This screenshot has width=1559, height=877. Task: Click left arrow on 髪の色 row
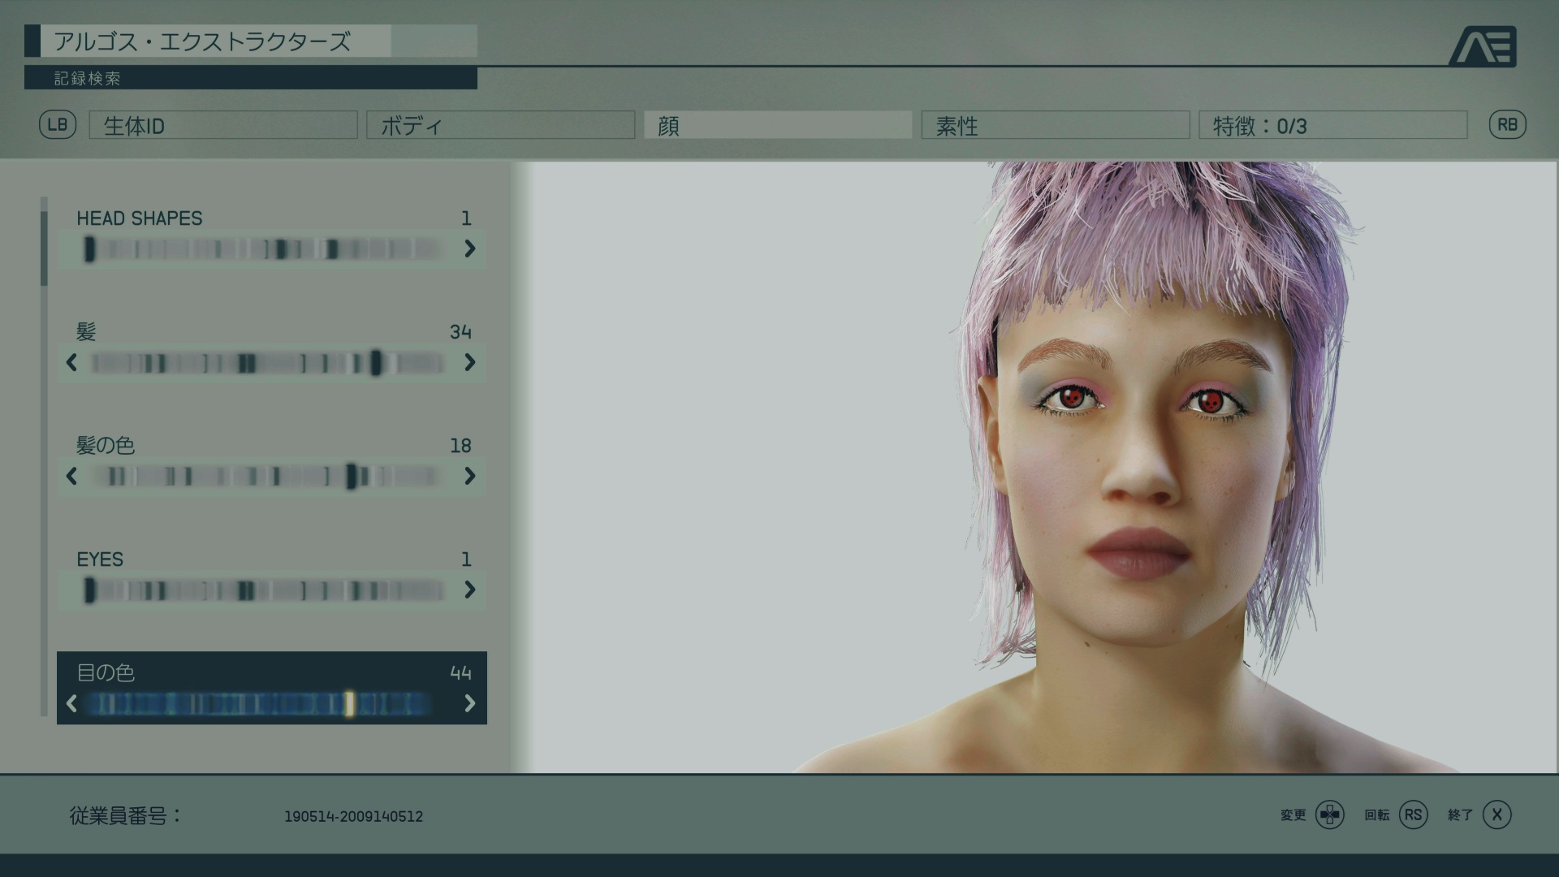71,476
